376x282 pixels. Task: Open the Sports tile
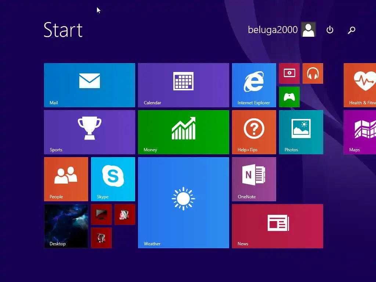90,132
